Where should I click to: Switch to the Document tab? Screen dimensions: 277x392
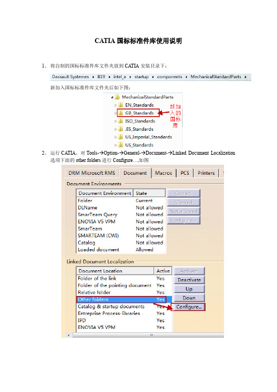tap(135, 173)
